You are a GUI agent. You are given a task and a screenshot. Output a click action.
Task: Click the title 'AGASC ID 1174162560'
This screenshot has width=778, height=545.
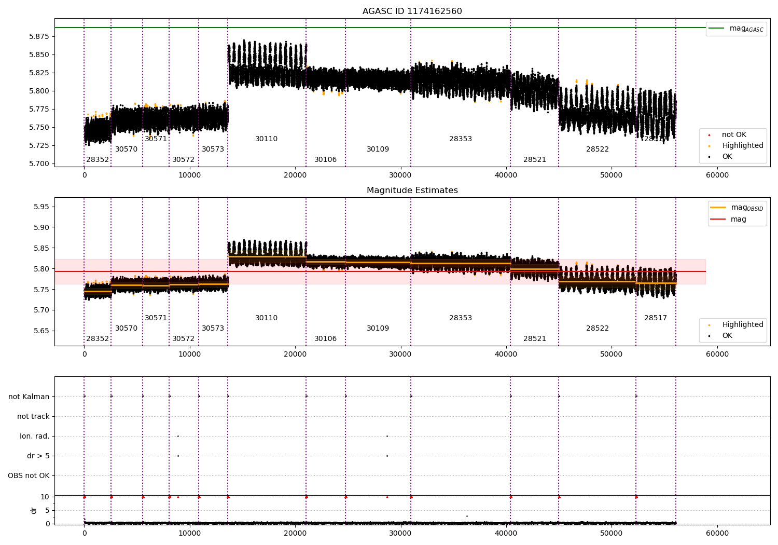[x=412, y=11]
